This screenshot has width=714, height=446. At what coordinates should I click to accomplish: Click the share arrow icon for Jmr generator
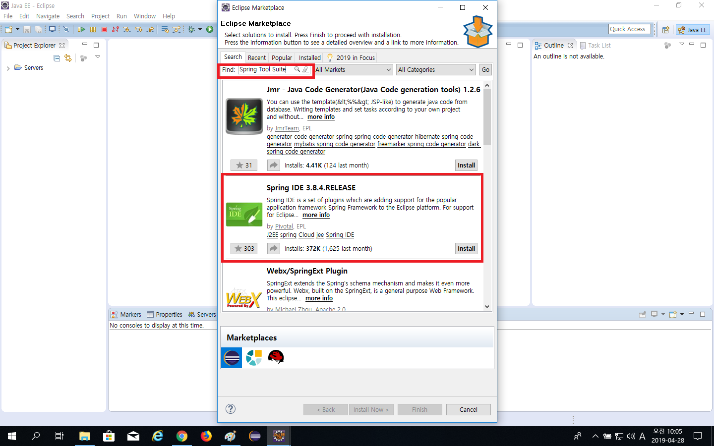(x=274, y=165)
